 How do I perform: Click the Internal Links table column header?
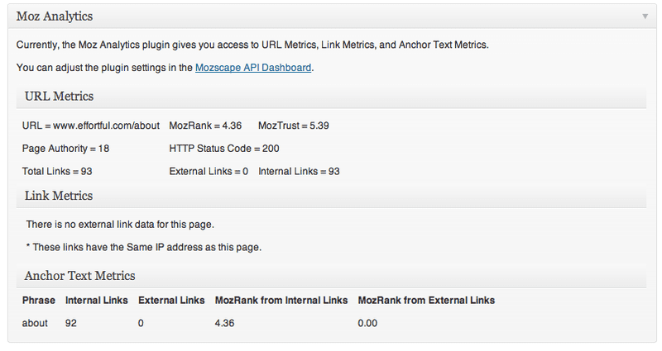click(x=97, y=300)
